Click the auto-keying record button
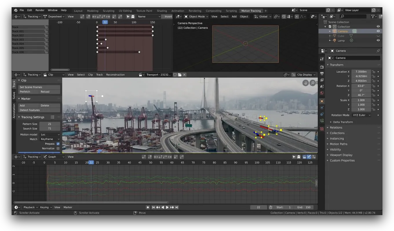The height and width of the screenshot is (231, 394). coord(148,207)
